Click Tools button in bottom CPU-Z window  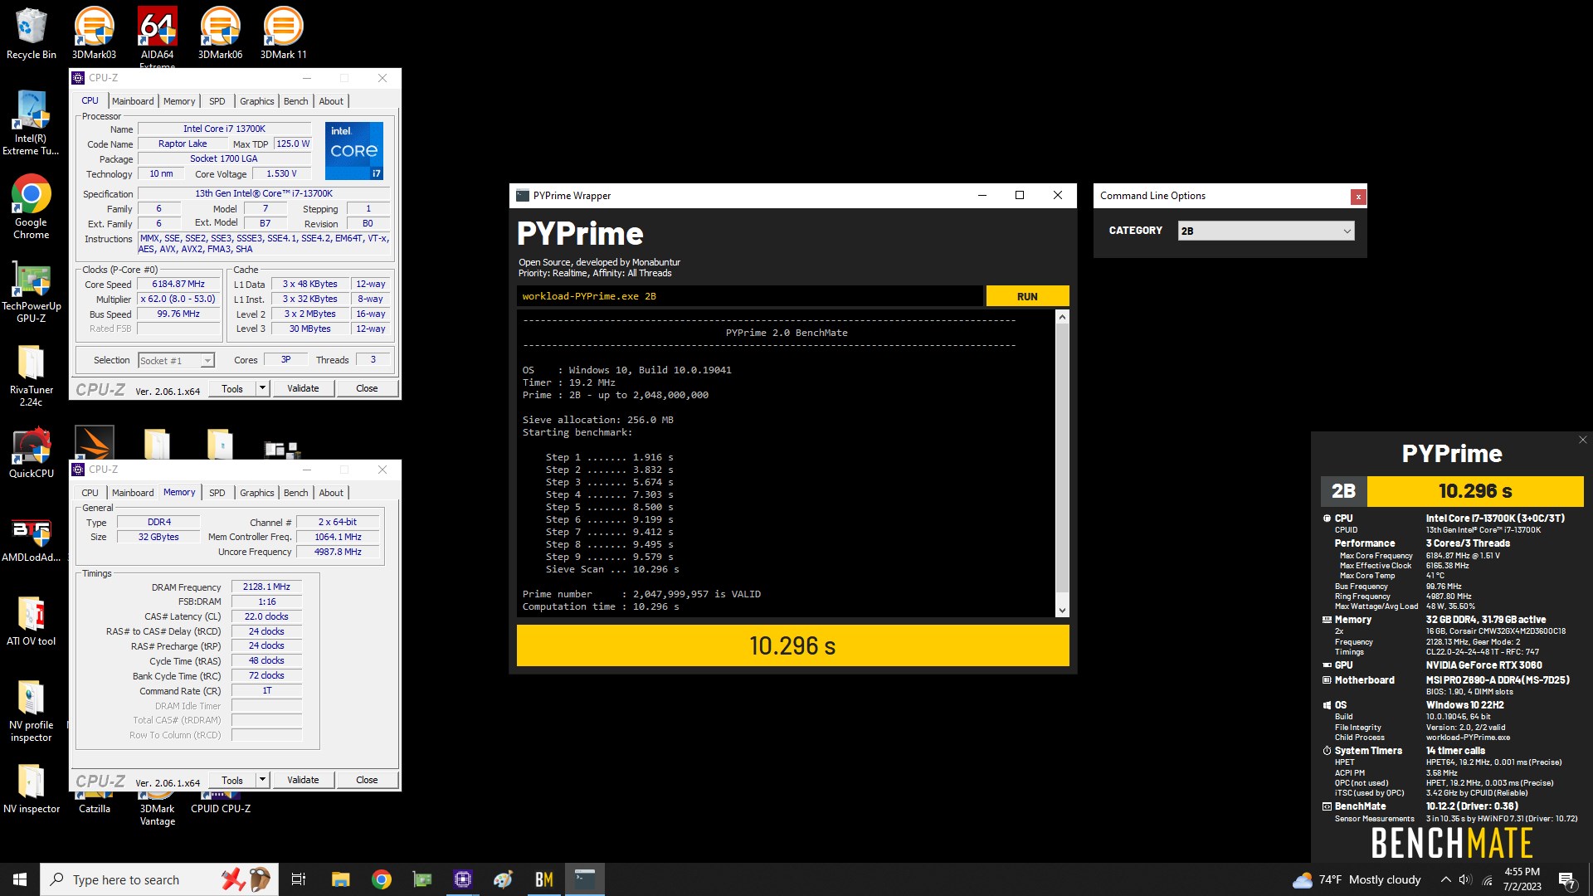point(232,780)
